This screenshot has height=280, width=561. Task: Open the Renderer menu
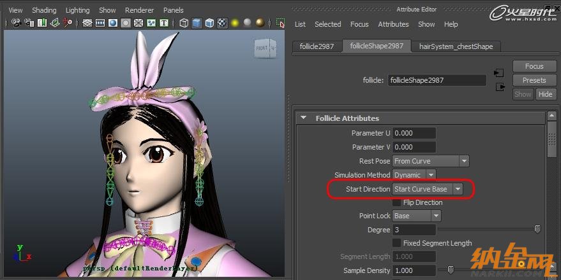139,10
